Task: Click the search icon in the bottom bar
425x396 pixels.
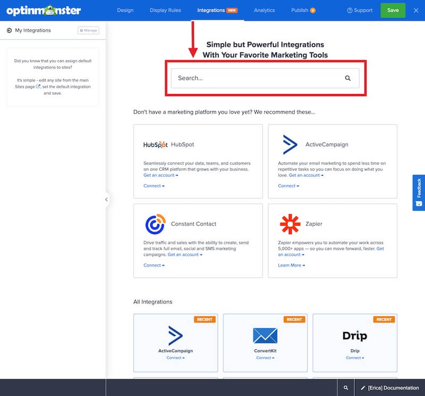Action: click(346, 387)
